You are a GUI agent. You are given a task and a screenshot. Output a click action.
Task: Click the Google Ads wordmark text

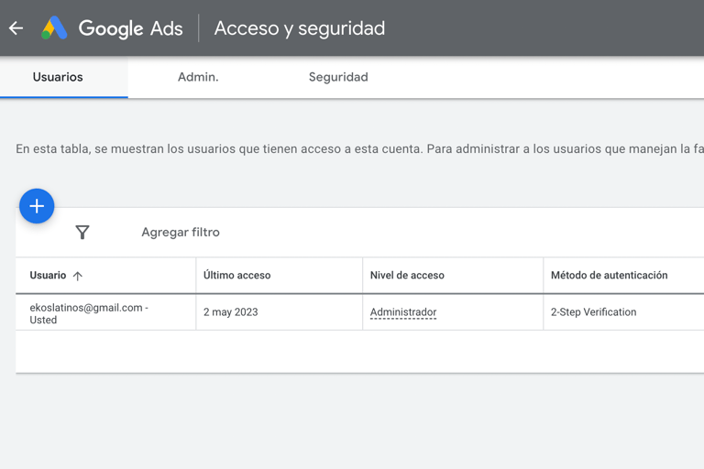[x=130, y=28]
